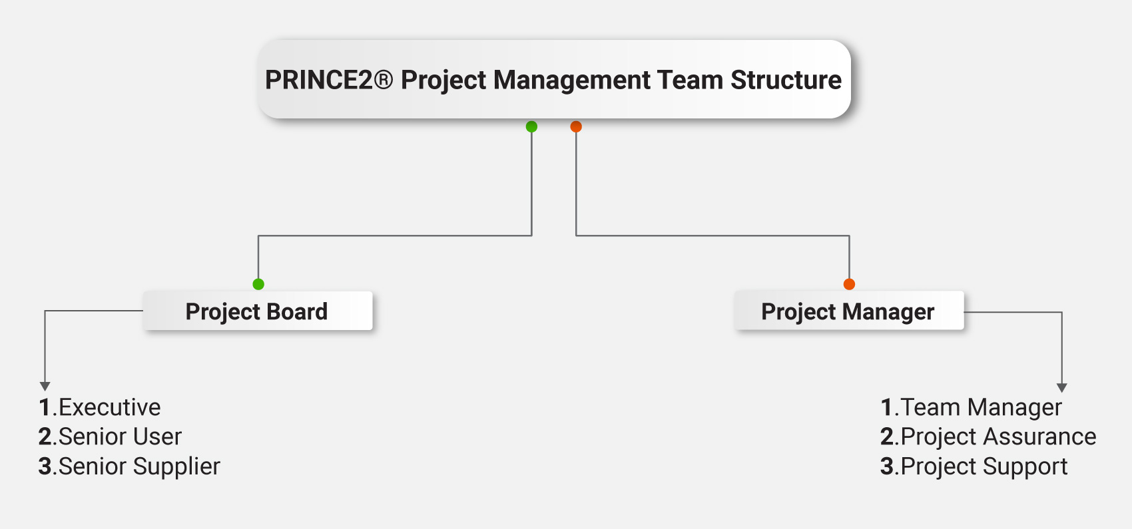1132x529 pixels.
Task: Click the orange dot above Project Manager
Action: (x=849, y=284)
